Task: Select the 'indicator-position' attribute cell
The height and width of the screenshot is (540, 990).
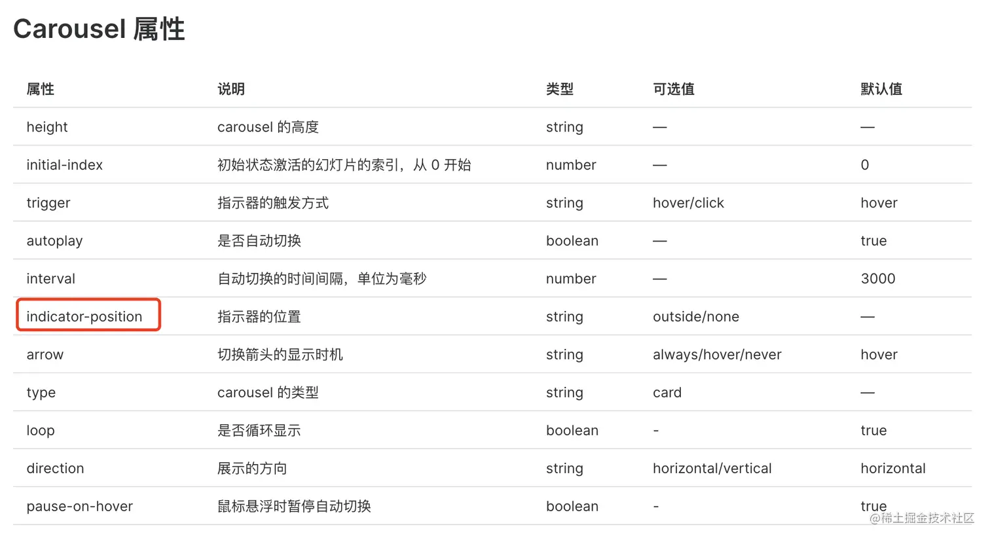Action: pyautogui.click(x=84, y=317)
